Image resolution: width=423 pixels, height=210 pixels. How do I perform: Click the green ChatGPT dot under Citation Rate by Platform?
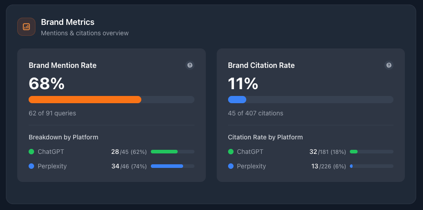point(230,152)
